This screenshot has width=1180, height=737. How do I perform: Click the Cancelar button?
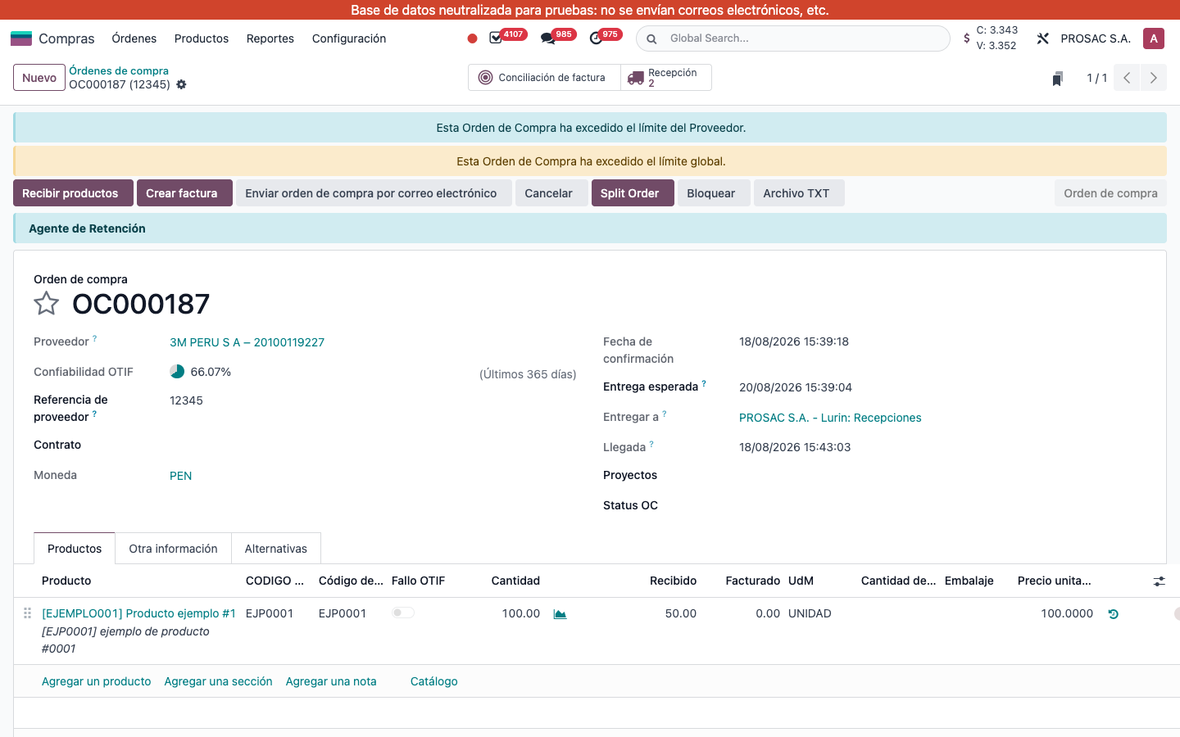pyautogui.click(x=551, y=193)
